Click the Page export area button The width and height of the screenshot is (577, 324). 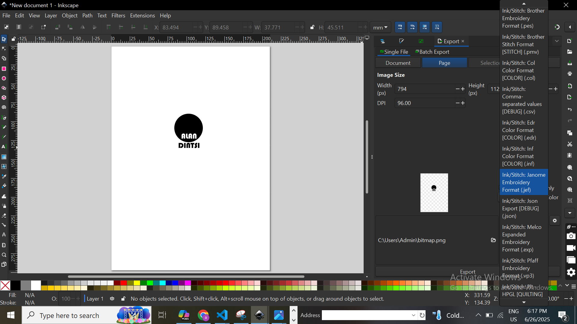[444, 63]
